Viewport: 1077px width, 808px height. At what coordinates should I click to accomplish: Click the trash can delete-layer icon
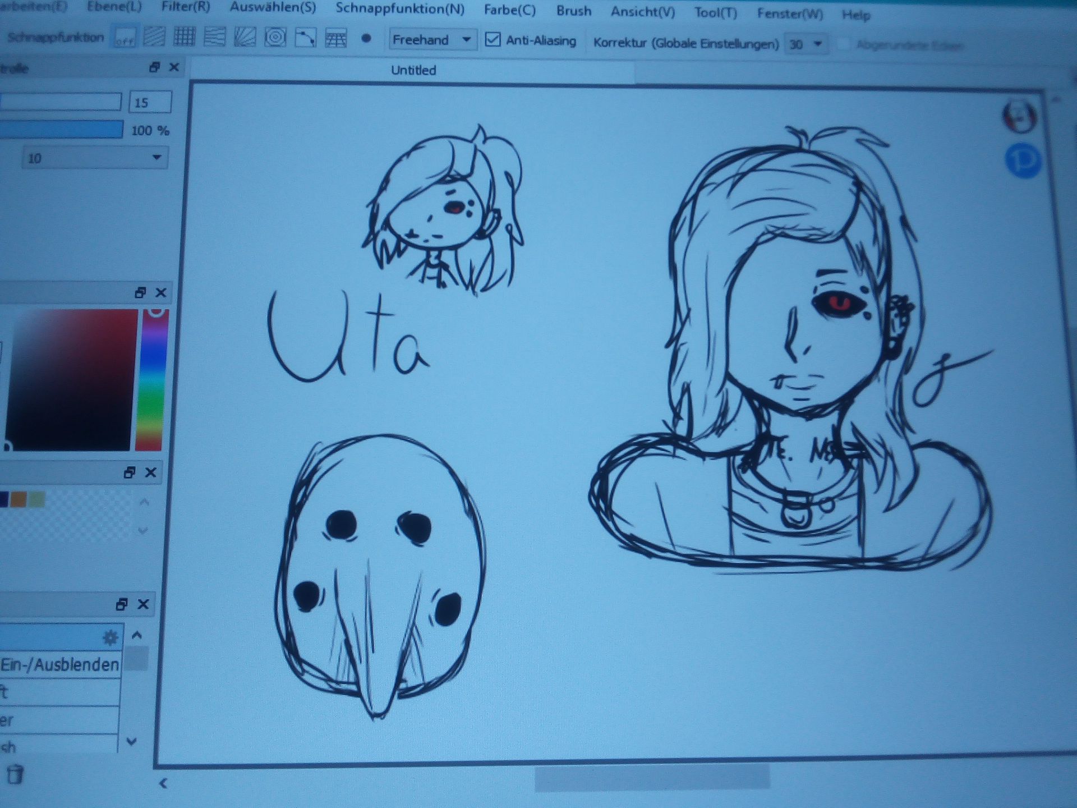[x=15, y=774]
